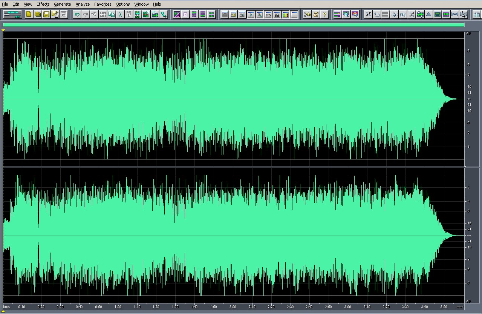482x314 pixels.
Task: Click the New file icon
Action: coord(29,14)
